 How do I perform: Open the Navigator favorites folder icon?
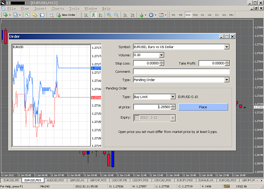(x=35, y=15)
